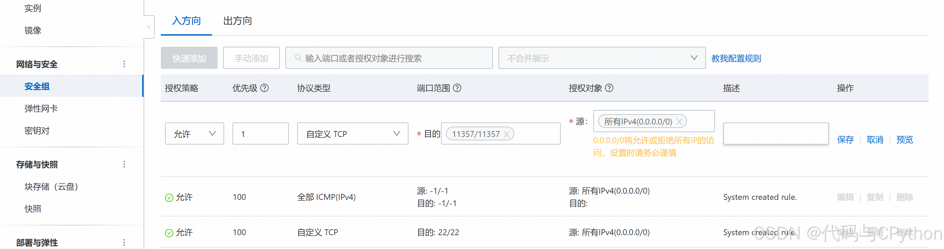The image size is (944, 249).
Task: Click the 手动添加 button
Action: click(251, 58)
